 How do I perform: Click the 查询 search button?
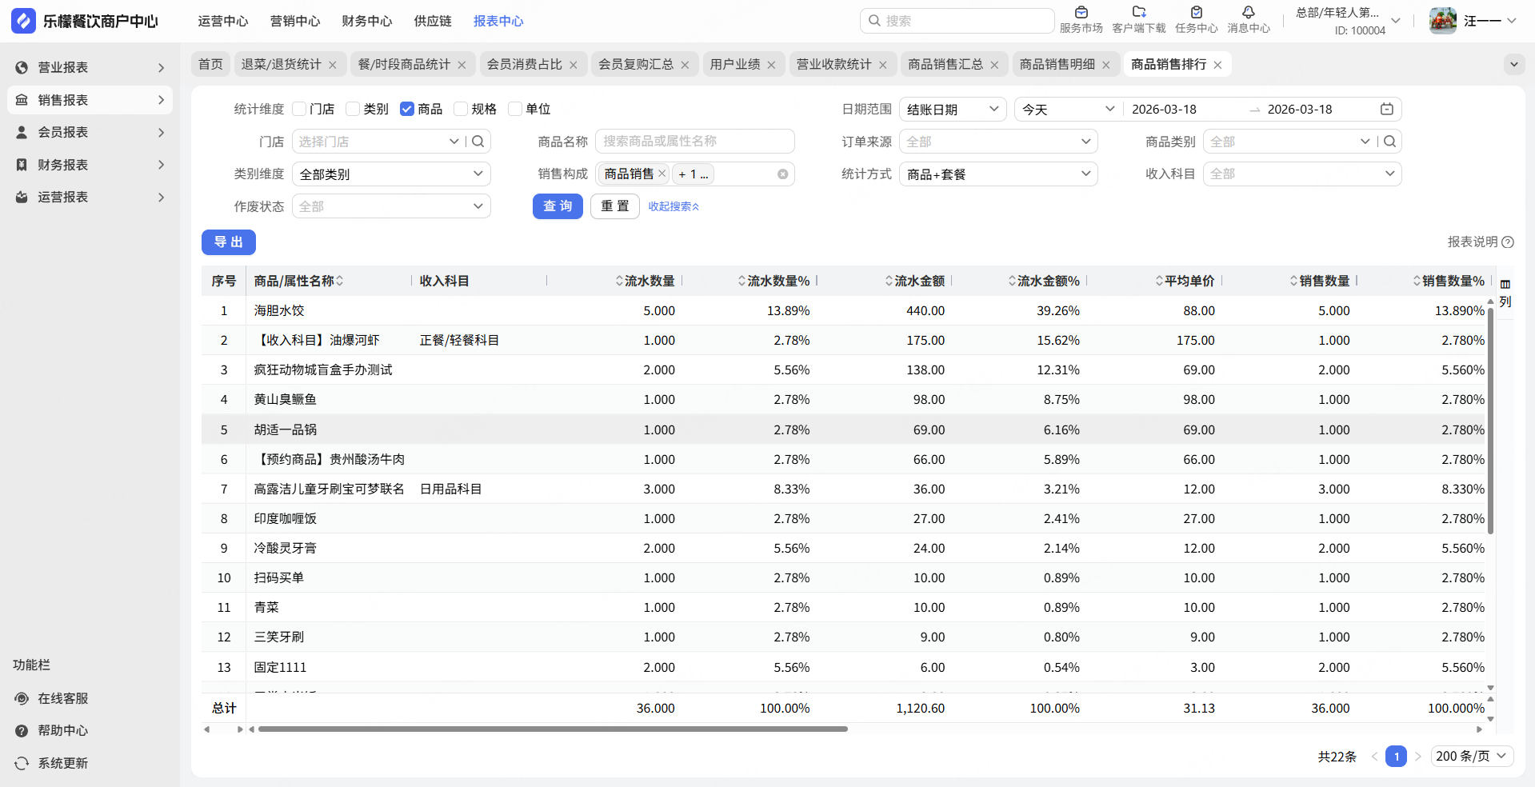(x=558, y=206)
